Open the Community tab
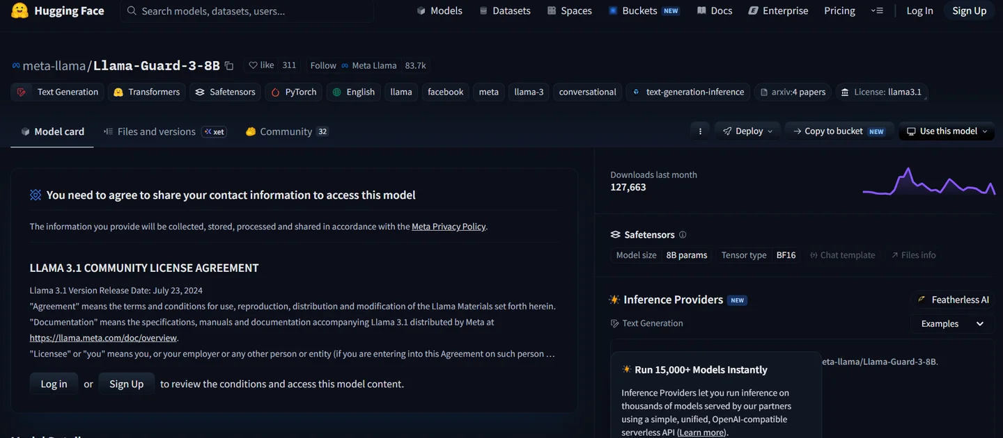 (x=286, y=131)
